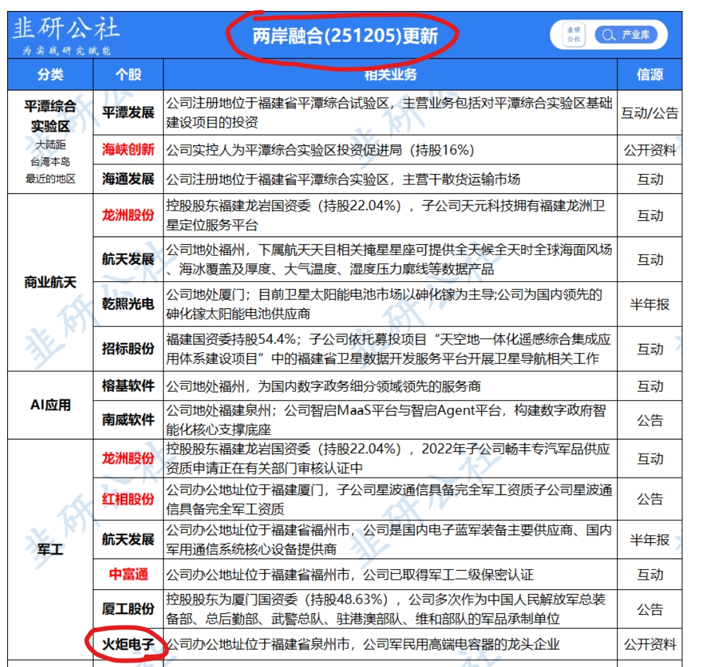Image resolution: width=704 pixels, height=667 pixels.
Task: Select 互动/公告 source in 平潭发展 row
Action: [x=650, y=112]
